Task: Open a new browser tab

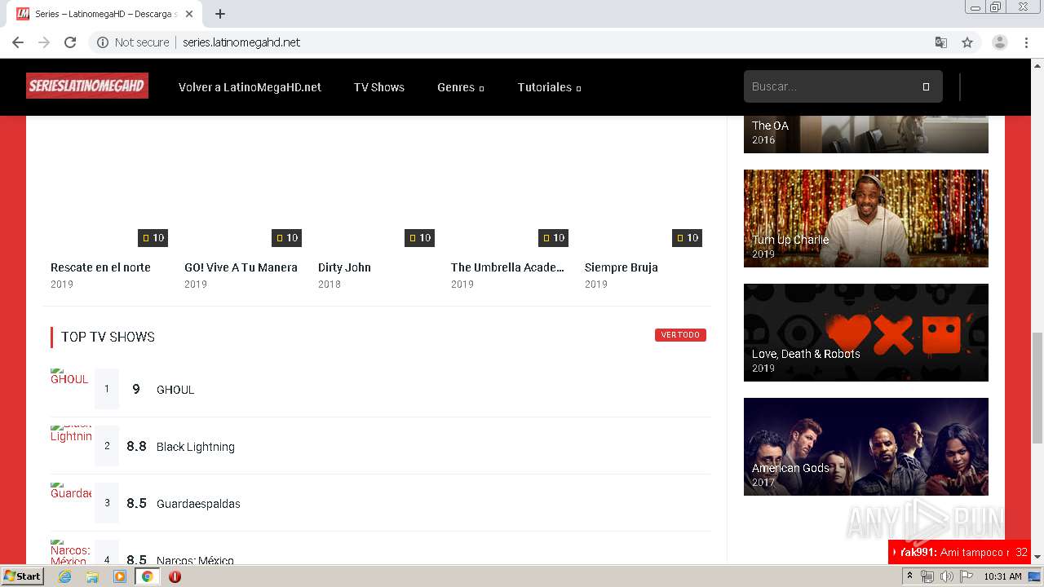Action: pos(219,14)
